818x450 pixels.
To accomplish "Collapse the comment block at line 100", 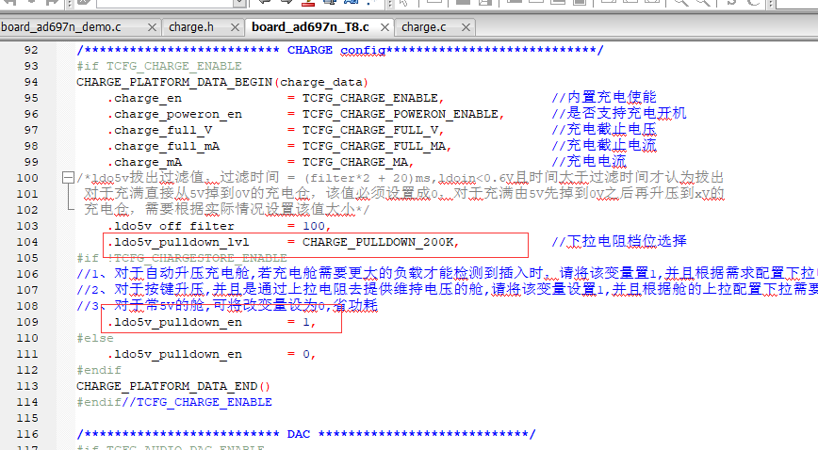I will coord(68,178).
